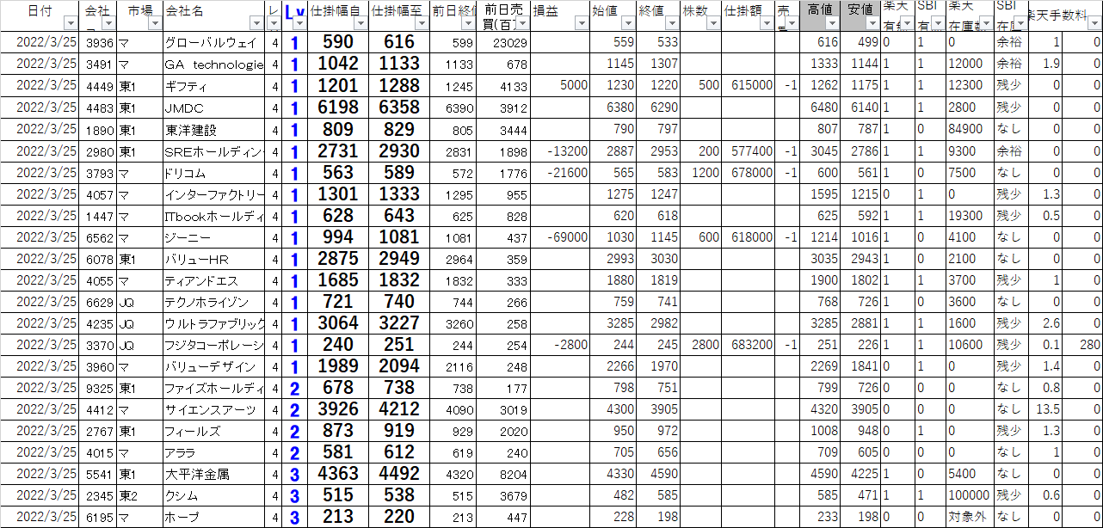Image resolution: width=1103 pixels, height=528 pixels.
Task: Select the 5000 profit cell for ギフティ
Action: point(560,86)
